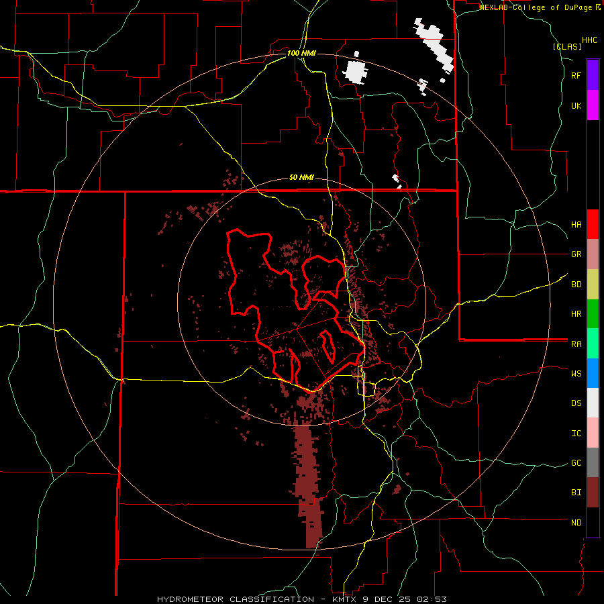The width and height of the screenshot is (604, 604).
Task: Click the UK legend label
Action: coord(576,105)
